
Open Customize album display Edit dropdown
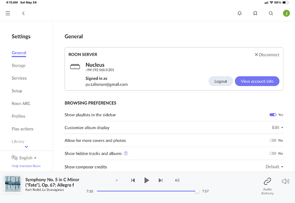[x=277, y=127]
